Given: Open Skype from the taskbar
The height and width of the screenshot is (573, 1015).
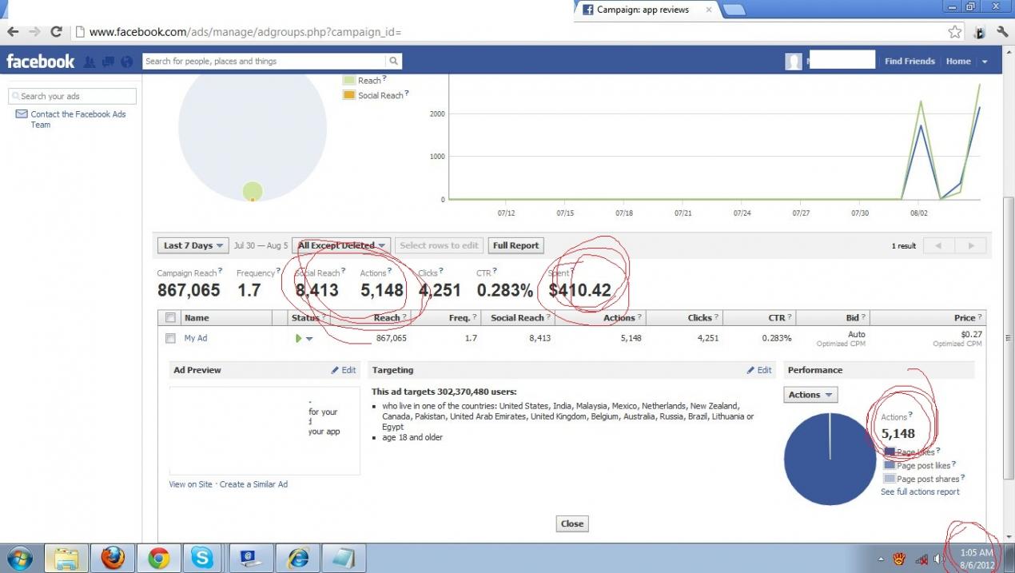Looking at the screenshot, I should pyautogui.click(x=204, y=558).
